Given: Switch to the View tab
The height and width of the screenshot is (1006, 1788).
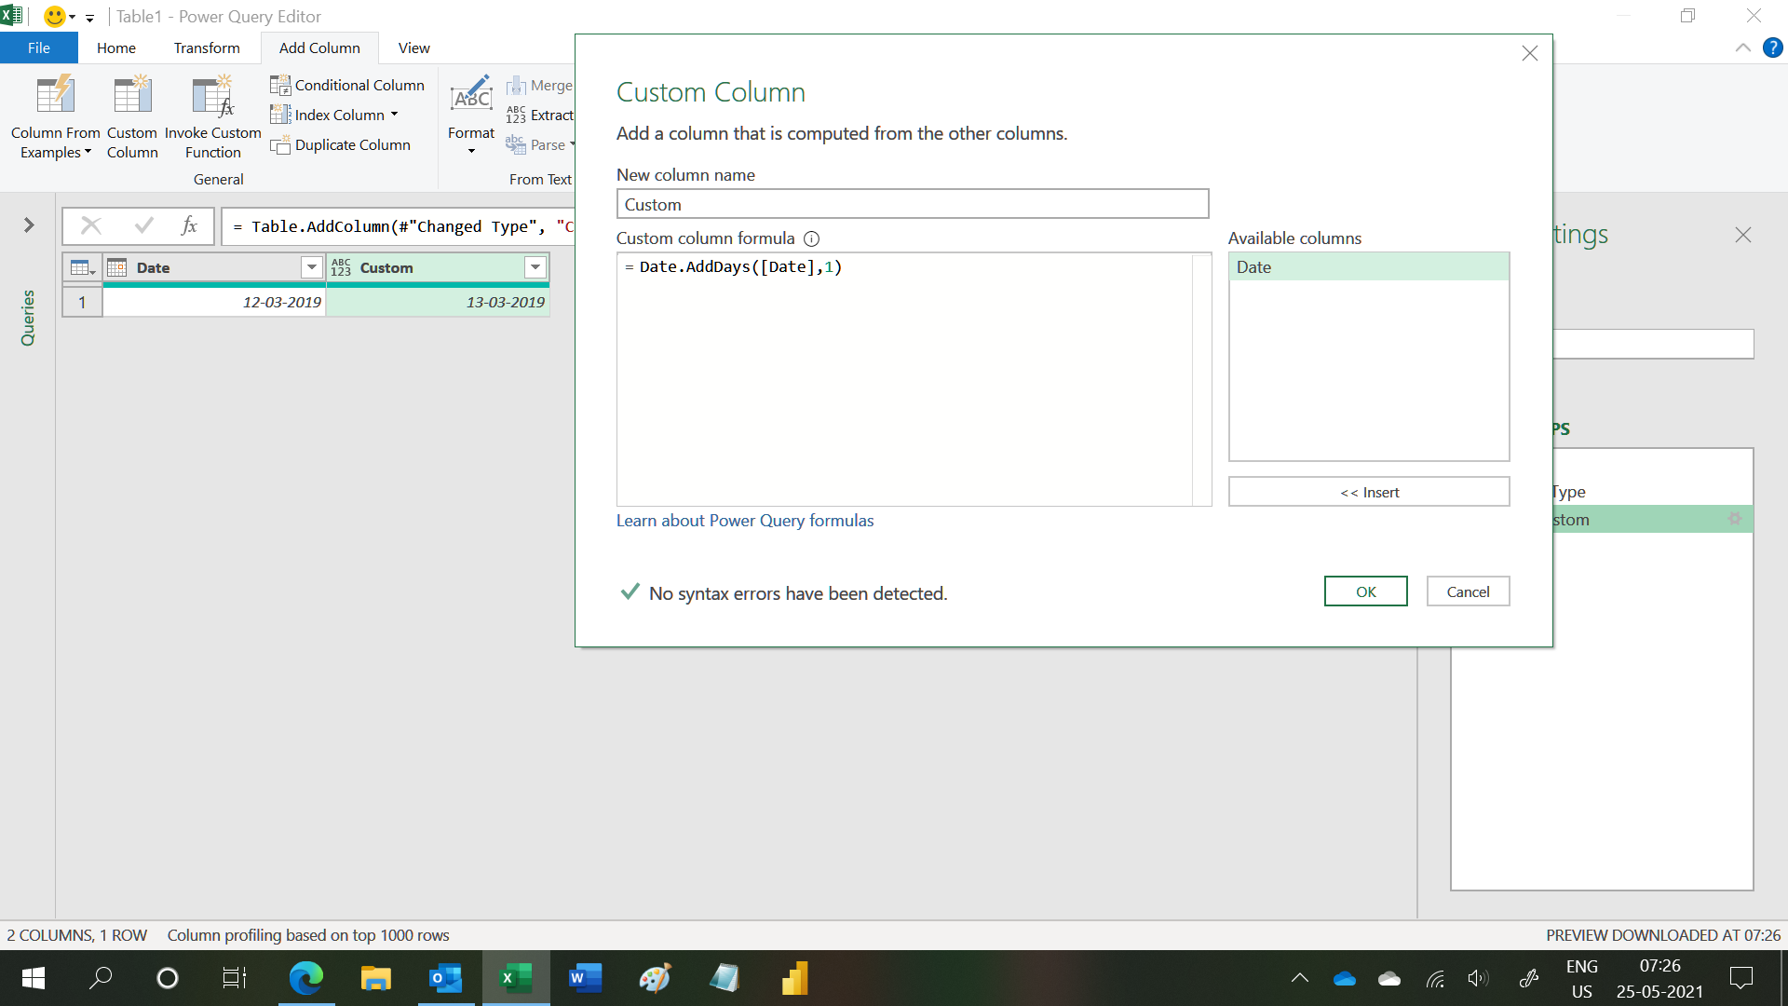Looking at the screenshot, I should coord(413,48).
